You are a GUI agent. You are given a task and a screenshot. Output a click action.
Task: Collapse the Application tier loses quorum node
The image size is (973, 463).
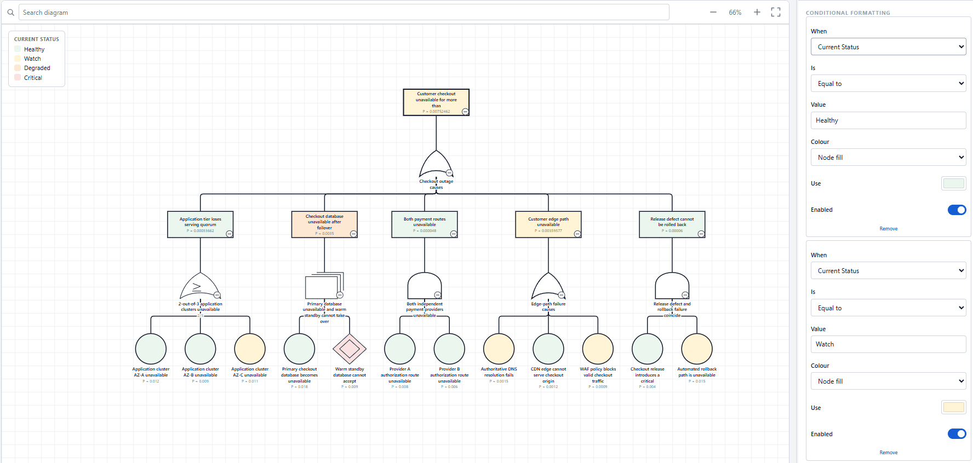(230, 234)
